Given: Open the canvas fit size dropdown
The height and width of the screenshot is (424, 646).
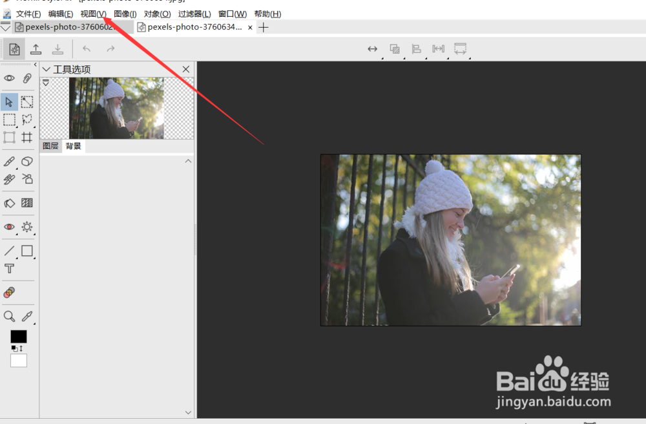Looking at the screenshot, I should point(461,50).
